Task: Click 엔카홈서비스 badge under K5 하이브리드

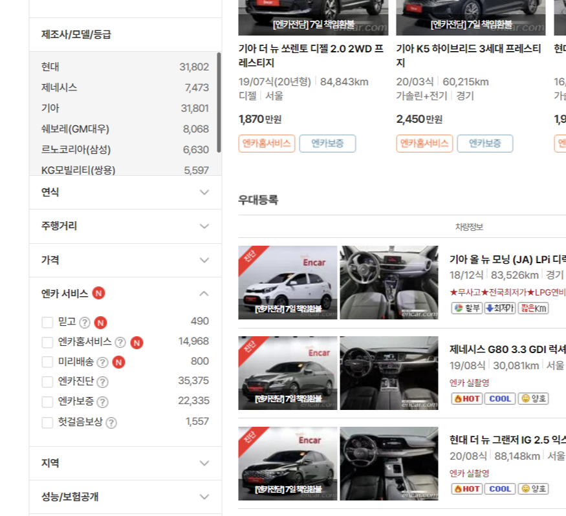Action: pyautogui.click(x=424, y=144)
